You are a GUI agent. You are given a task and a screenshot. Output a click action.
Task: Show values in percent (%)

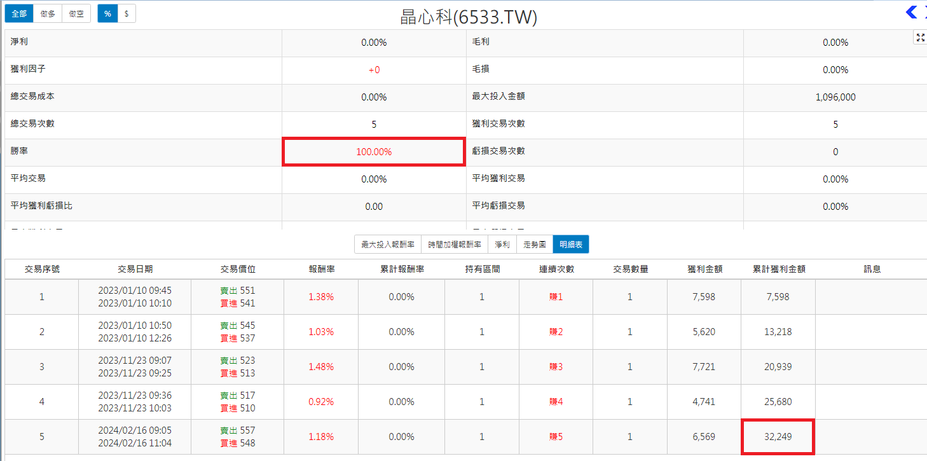[107, 13]
